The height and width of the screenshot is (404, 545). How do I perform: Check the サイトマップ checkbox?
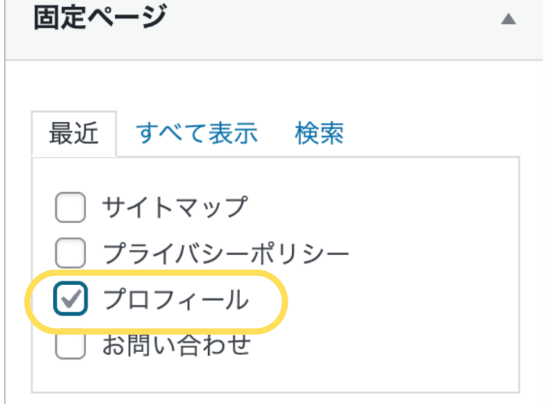coord(71,207)
